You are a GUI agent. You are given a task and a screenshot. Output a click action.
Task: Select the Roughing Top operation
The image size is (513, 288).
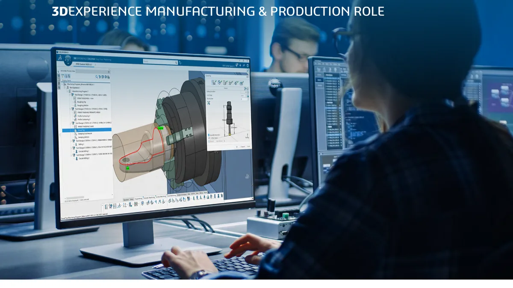tap(81, 102)
